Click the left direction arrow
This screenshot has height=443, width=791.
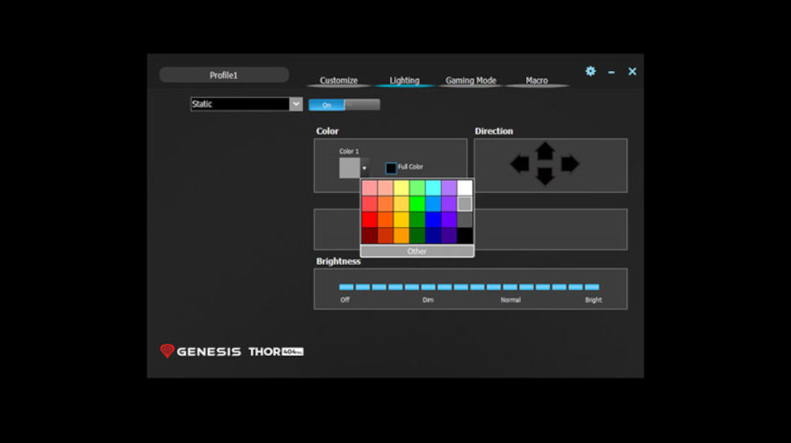[x=520, y=165]
